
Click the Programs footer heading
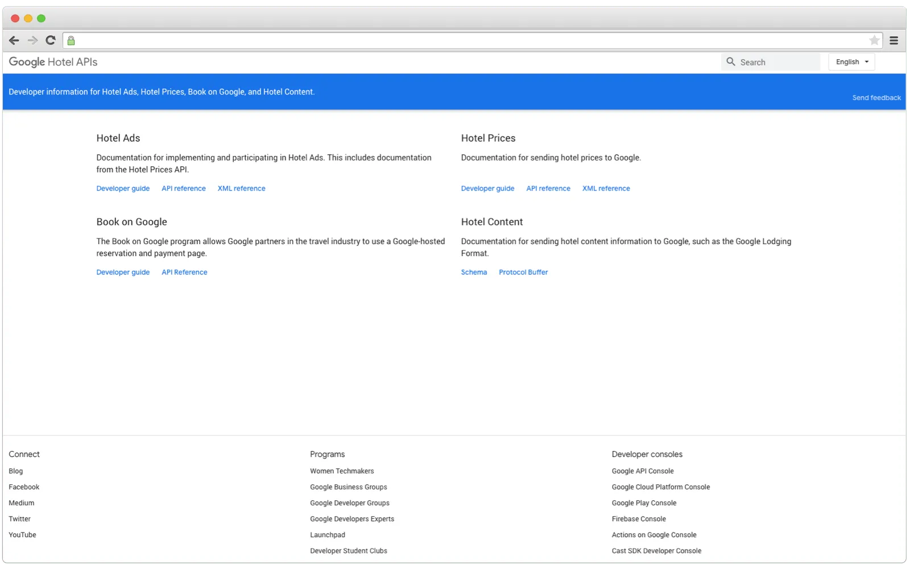(328, 454)
